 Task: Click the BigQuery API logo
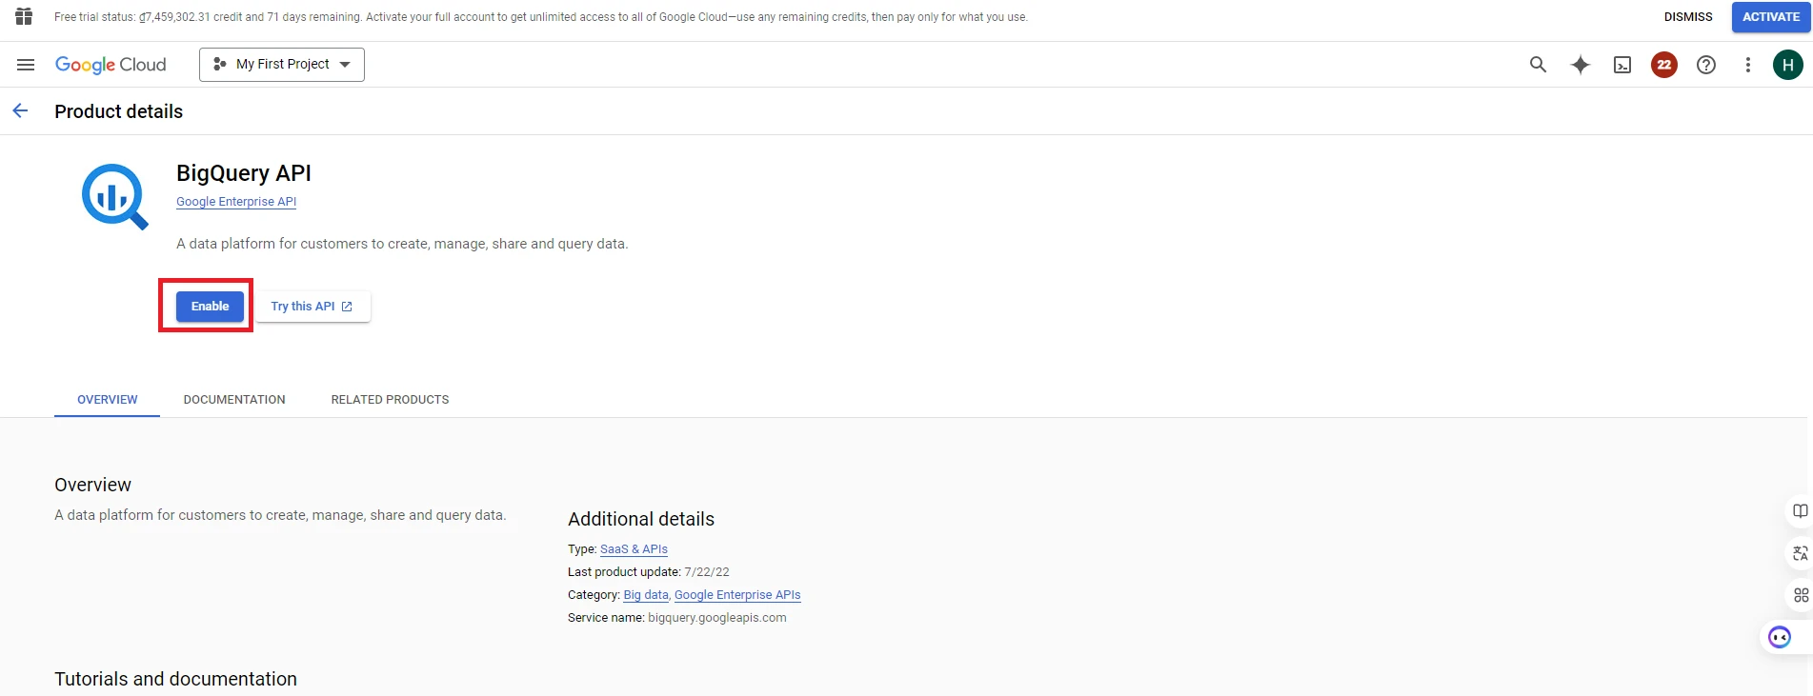(114, 196)
